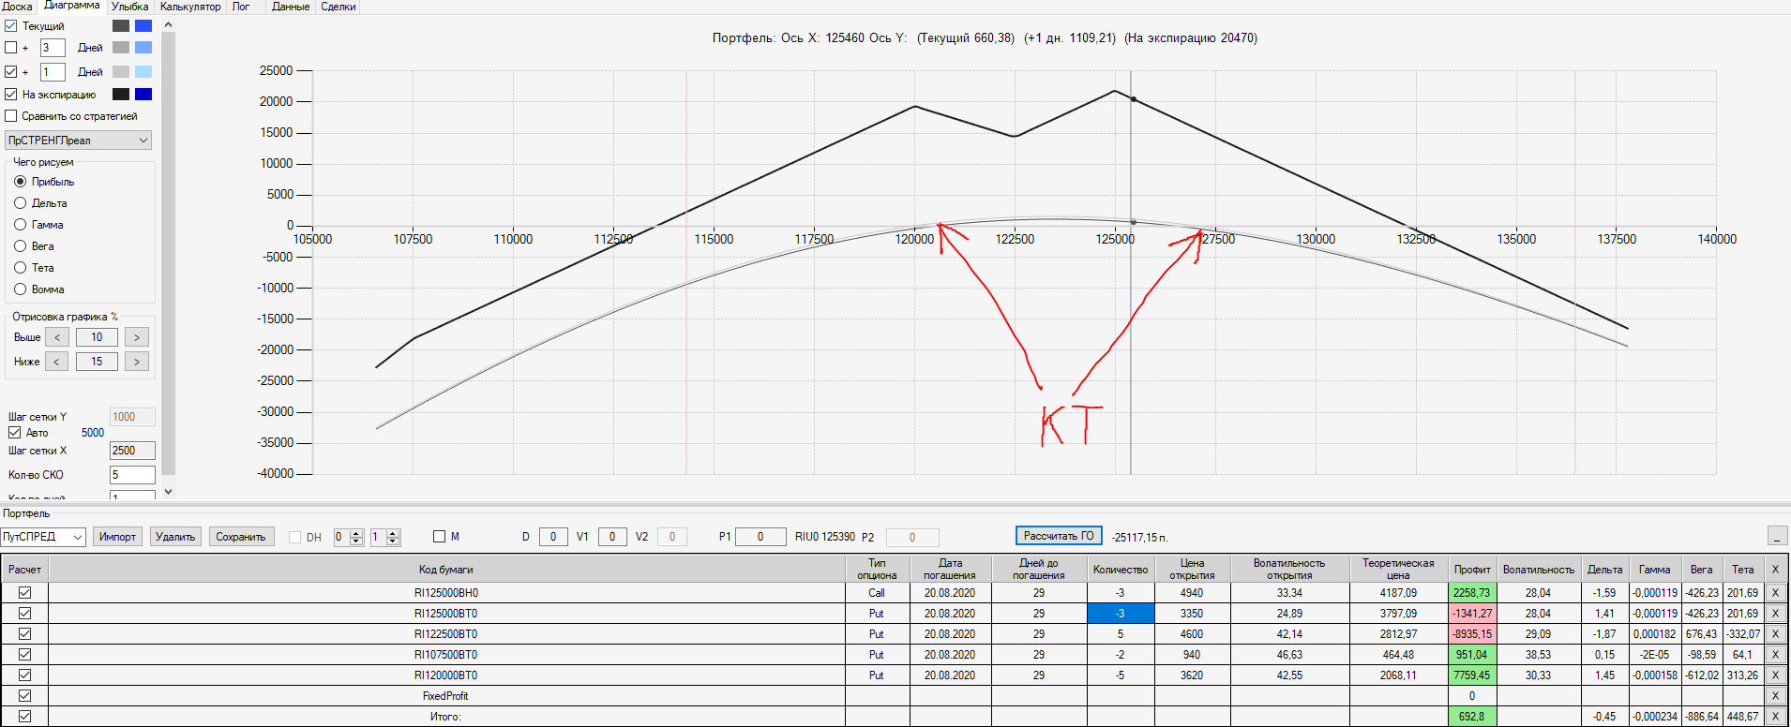Decrease the 'Ниже' percentage with left arrow

point(56,362)
